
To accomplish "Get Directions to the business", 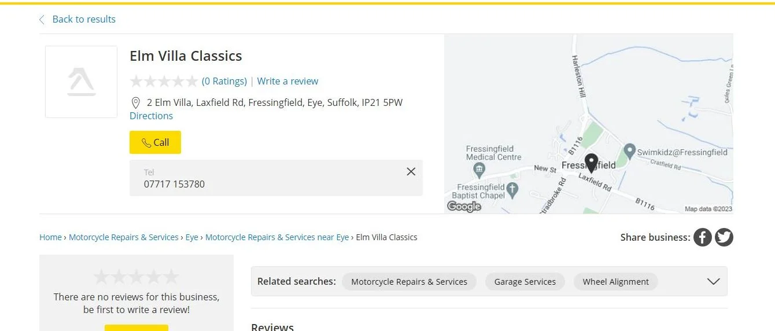I will point(151,116).
